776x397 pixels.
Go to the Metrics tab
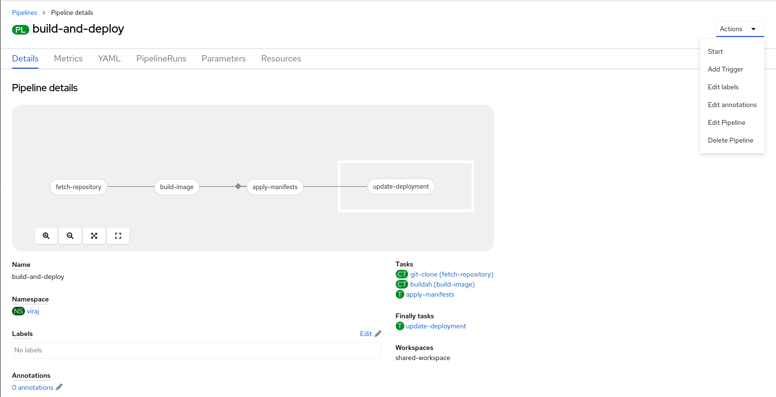68,59
